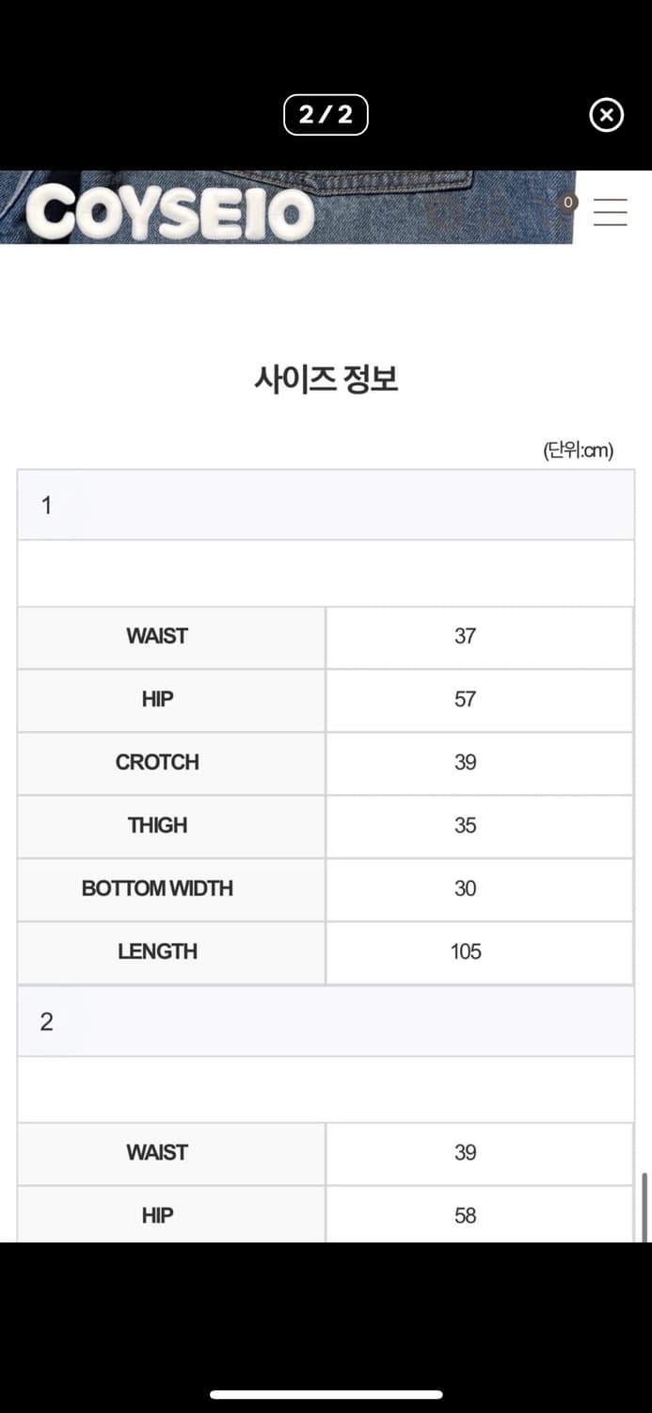The width and height of the screenshot is (652, 1413).
Task: Select the size 1 section header
Action: pos(46,505)
